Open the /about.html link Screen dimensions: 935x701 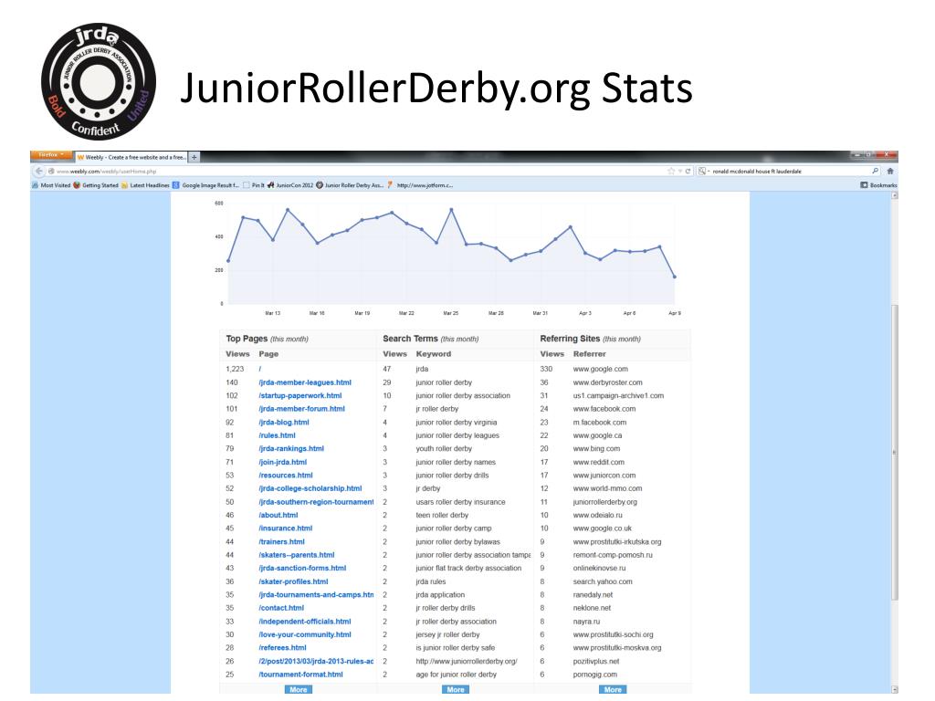click(278, 515)
